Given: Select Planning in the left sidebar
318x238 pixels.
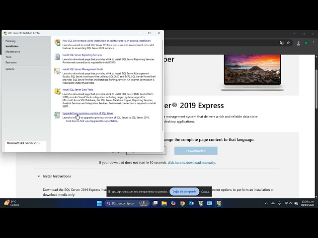Looking at the screenshot, I should (10, 41).
